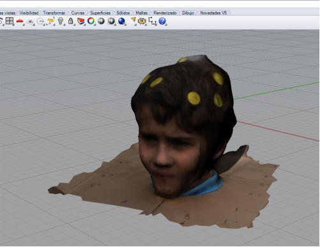Click the second grey sphere icon
320x247 pixels.
(x=111, y=21)
